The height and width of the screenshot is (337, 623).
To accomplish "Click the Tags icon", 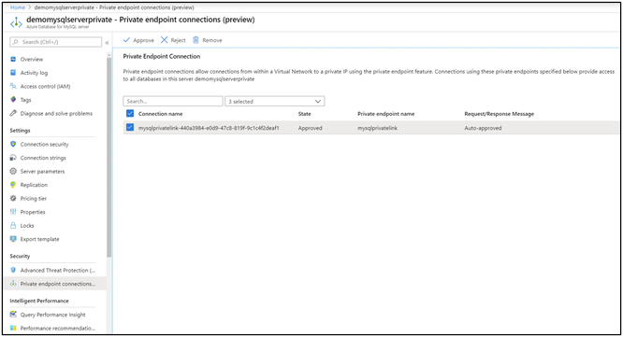I will point(13,100).
